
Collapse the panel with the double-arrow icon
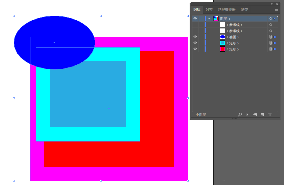[x=272, y=4]
